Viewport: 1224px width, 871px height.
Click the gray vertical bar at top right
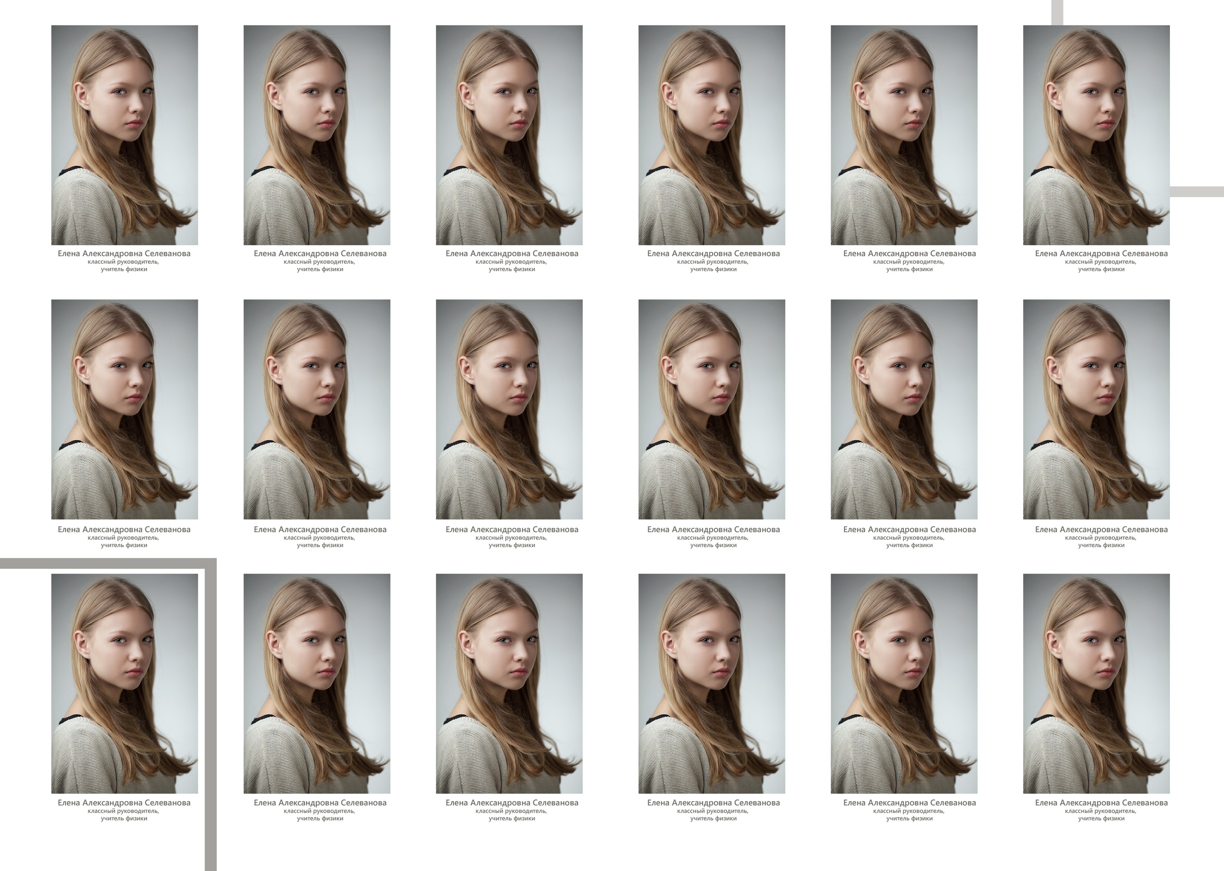pyautogui.click(x=1057, y=12)
